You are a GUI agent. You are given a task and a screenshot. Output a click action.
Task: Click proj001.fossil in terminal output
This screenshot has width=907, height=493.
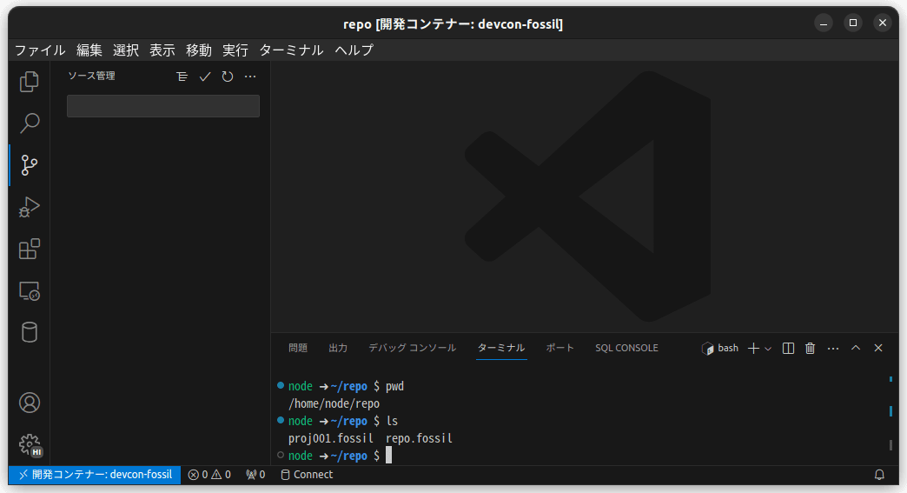[331, 438]
